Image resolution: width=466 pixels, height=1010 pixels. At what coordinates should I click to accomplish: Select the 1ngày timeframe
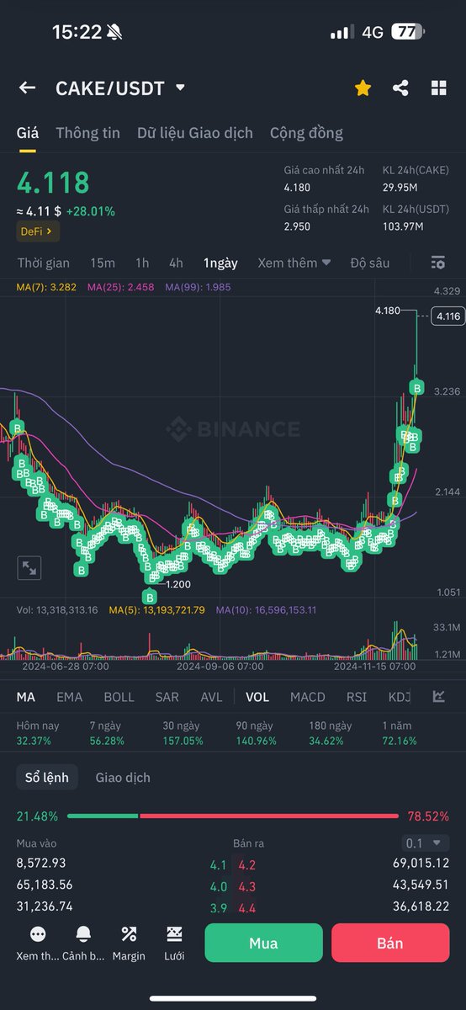pos(220,263)
